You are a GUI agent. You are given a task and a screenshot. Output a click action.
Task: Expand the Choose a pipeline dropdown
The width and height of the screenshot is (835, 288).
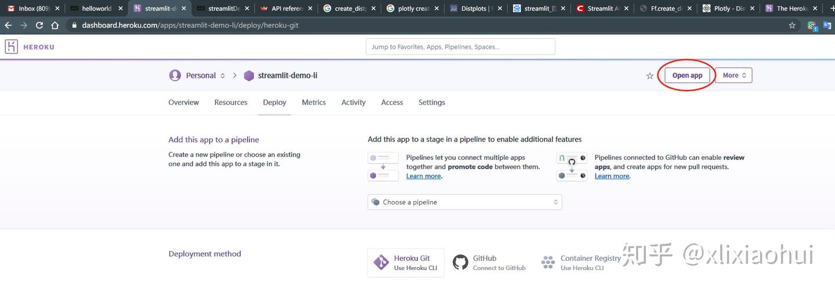[464, 202]
